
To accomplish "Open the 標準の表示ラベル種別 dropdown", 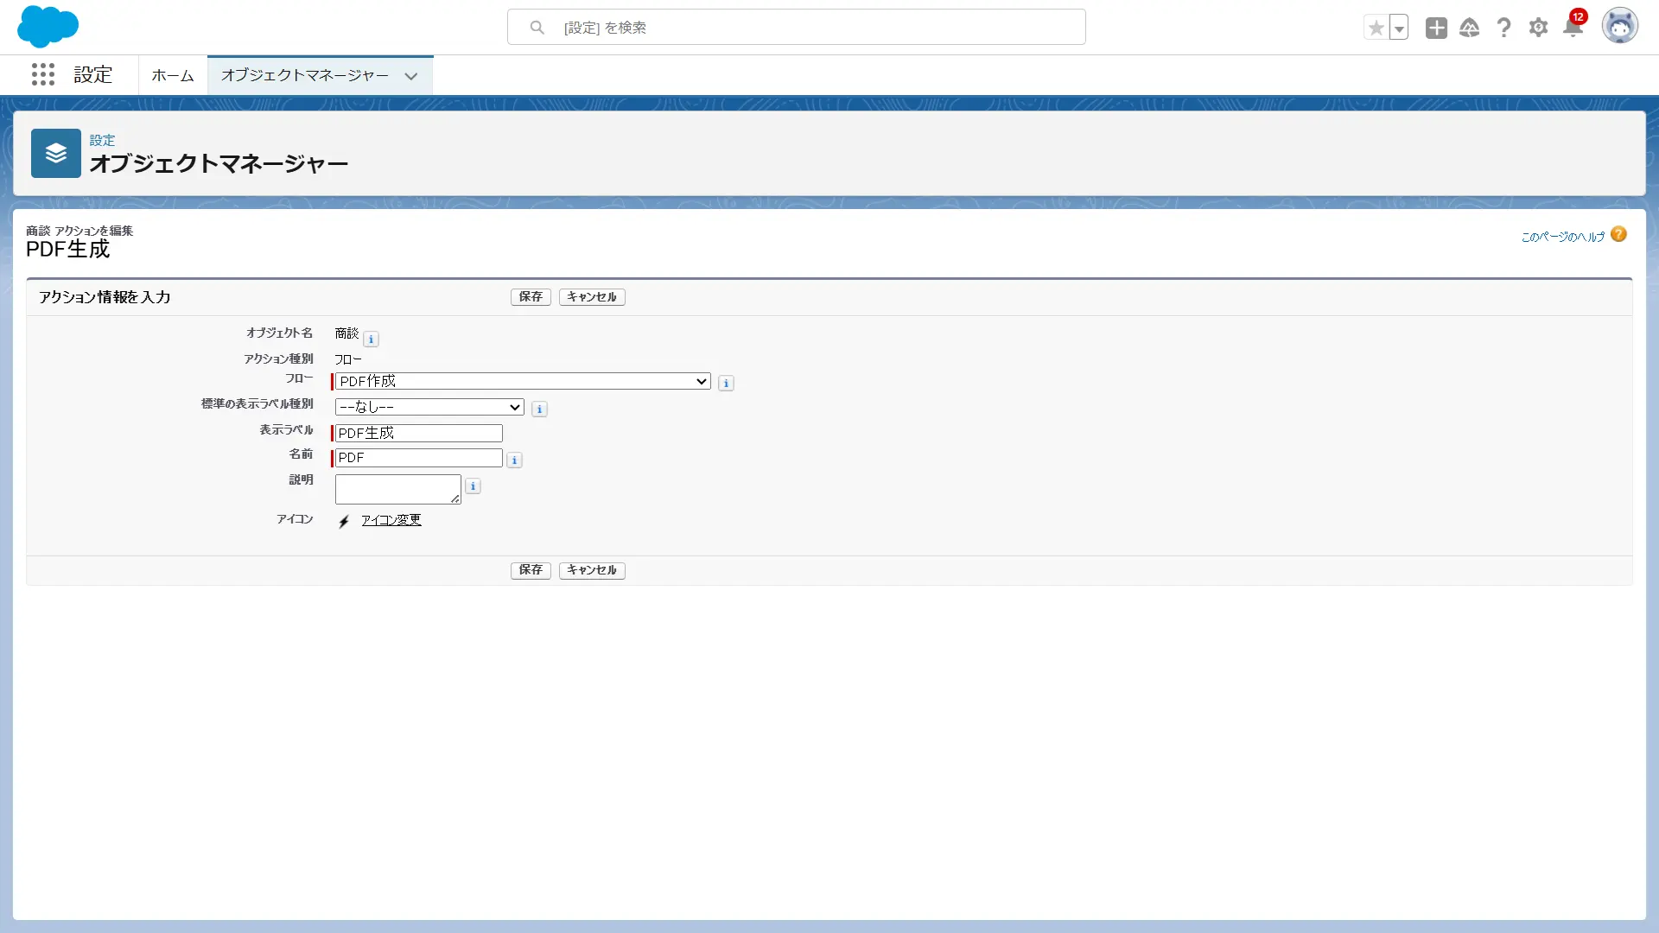I will tap(429, 407).
